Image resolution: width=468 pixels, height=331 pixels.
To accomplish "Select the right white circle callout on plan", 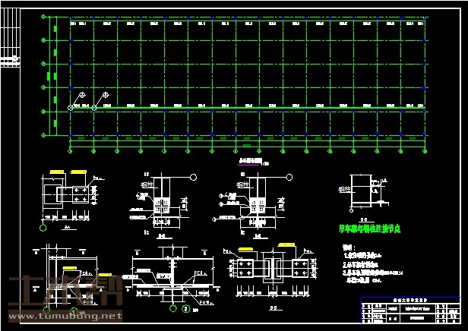I will (x=105, y=94).
